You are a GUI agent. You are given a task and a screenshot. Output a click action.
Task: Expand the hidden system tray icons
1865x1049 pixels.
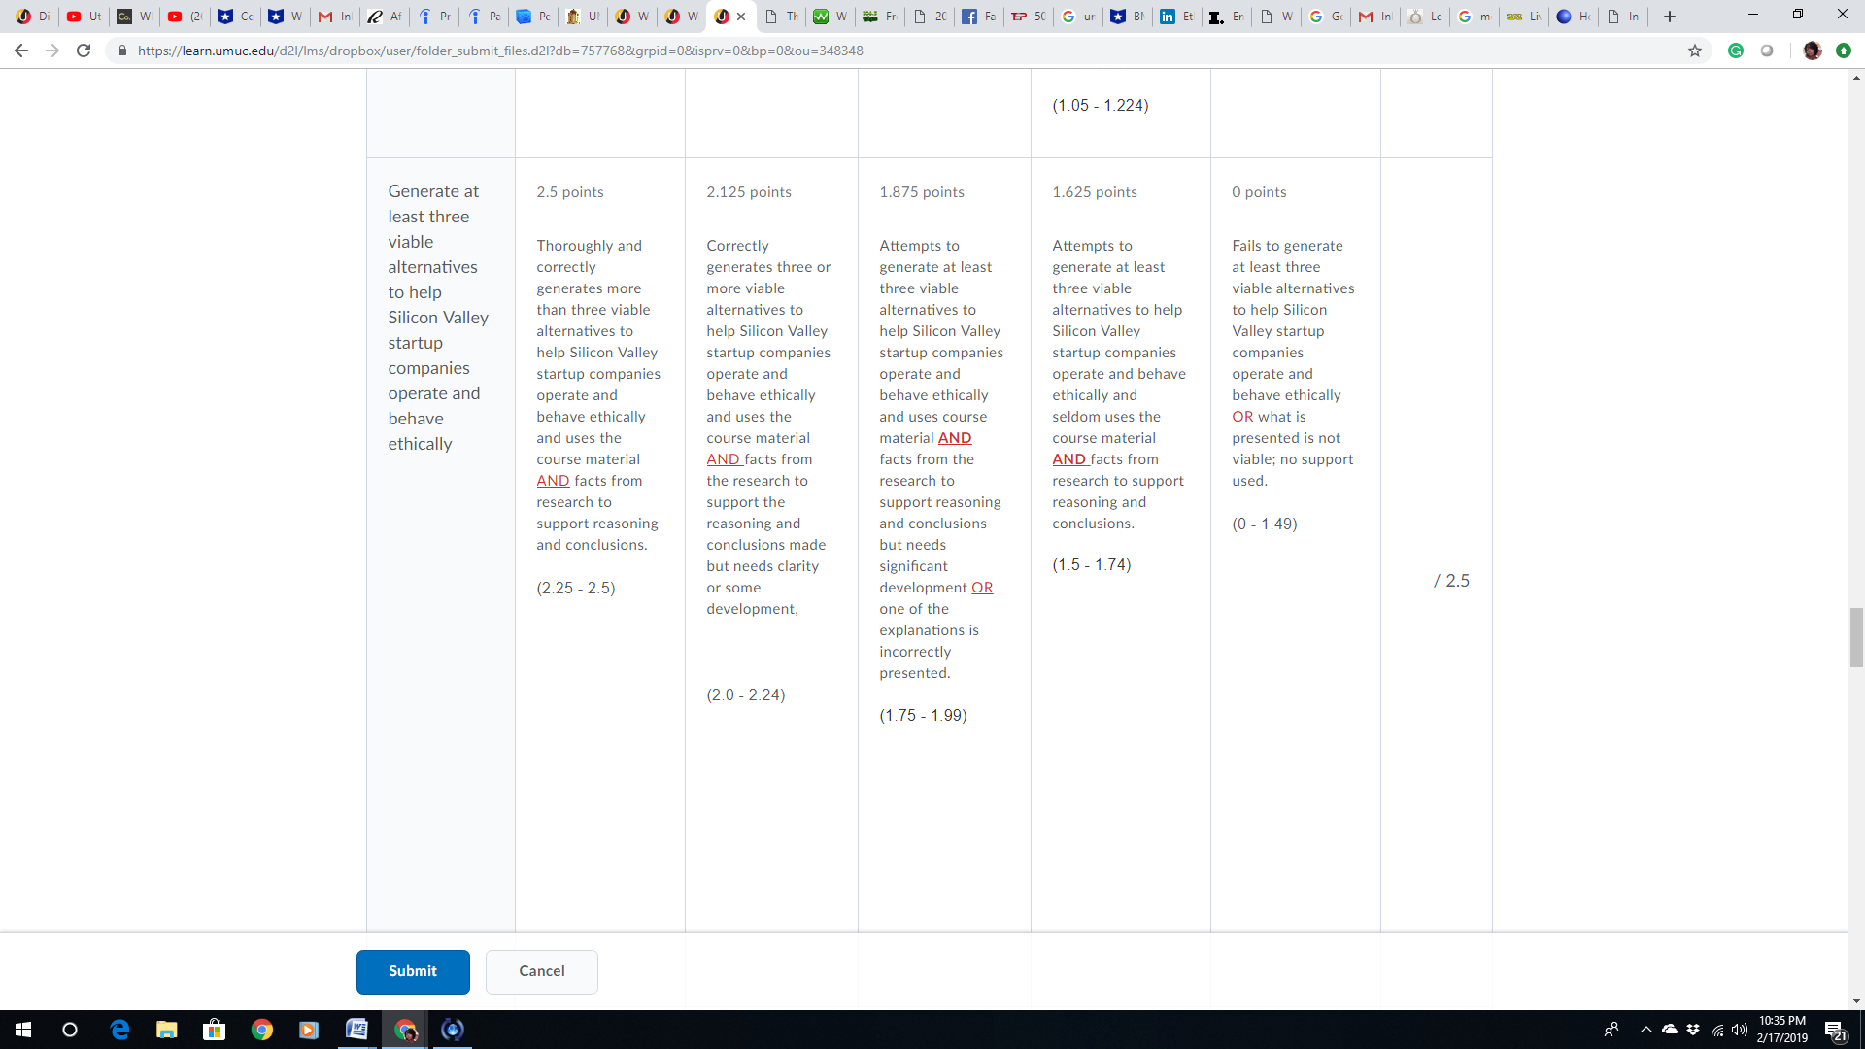(x=1645, y=1030)
